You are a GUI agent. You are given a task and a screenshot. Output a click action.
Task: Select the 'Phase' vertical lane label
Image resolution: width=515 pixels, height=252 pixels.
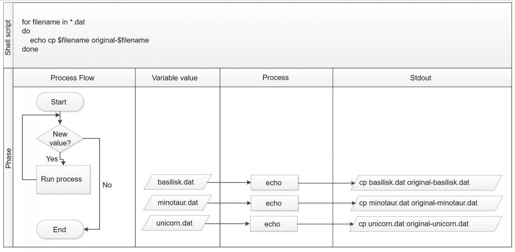coord(8,158)
